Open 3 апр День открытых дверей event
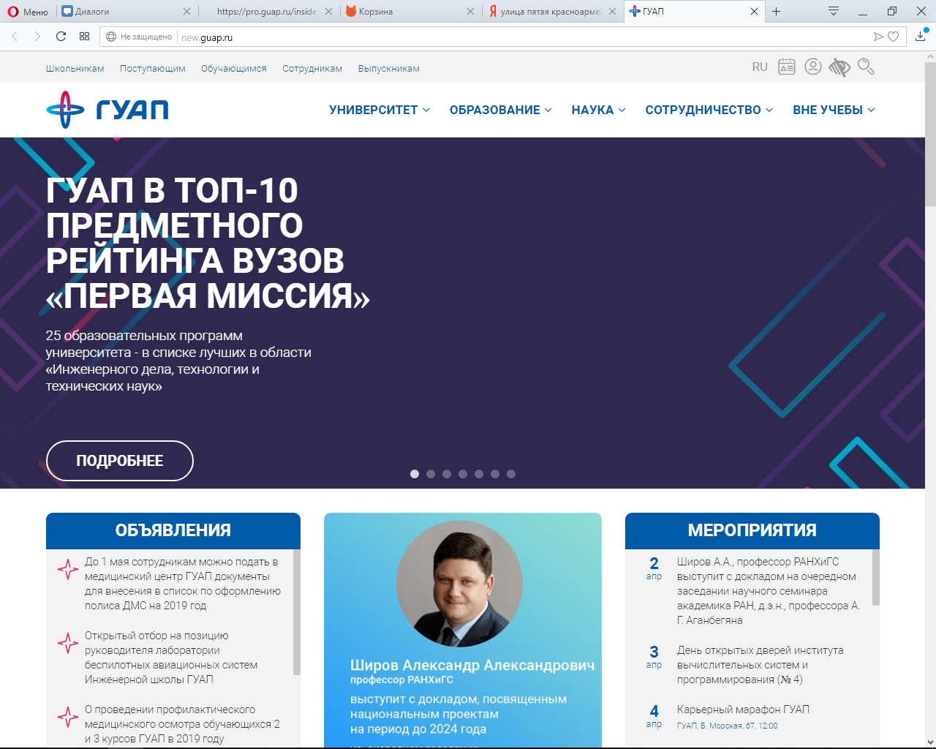The image size is (936, 749). 760,665
